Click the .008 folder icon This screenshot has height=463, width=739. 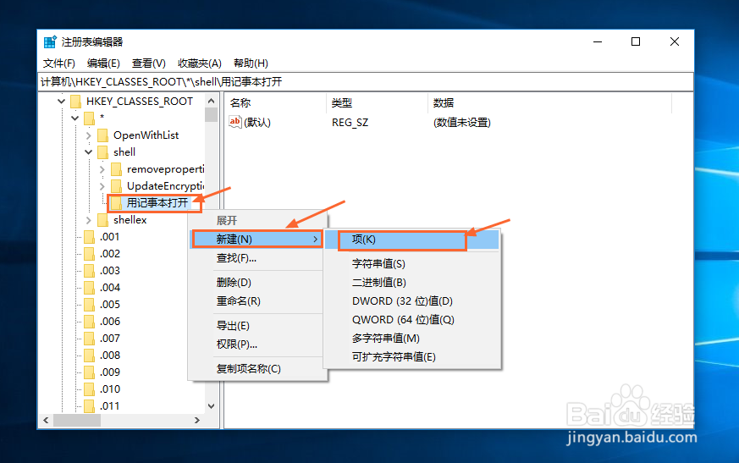[x=89, y=356]
